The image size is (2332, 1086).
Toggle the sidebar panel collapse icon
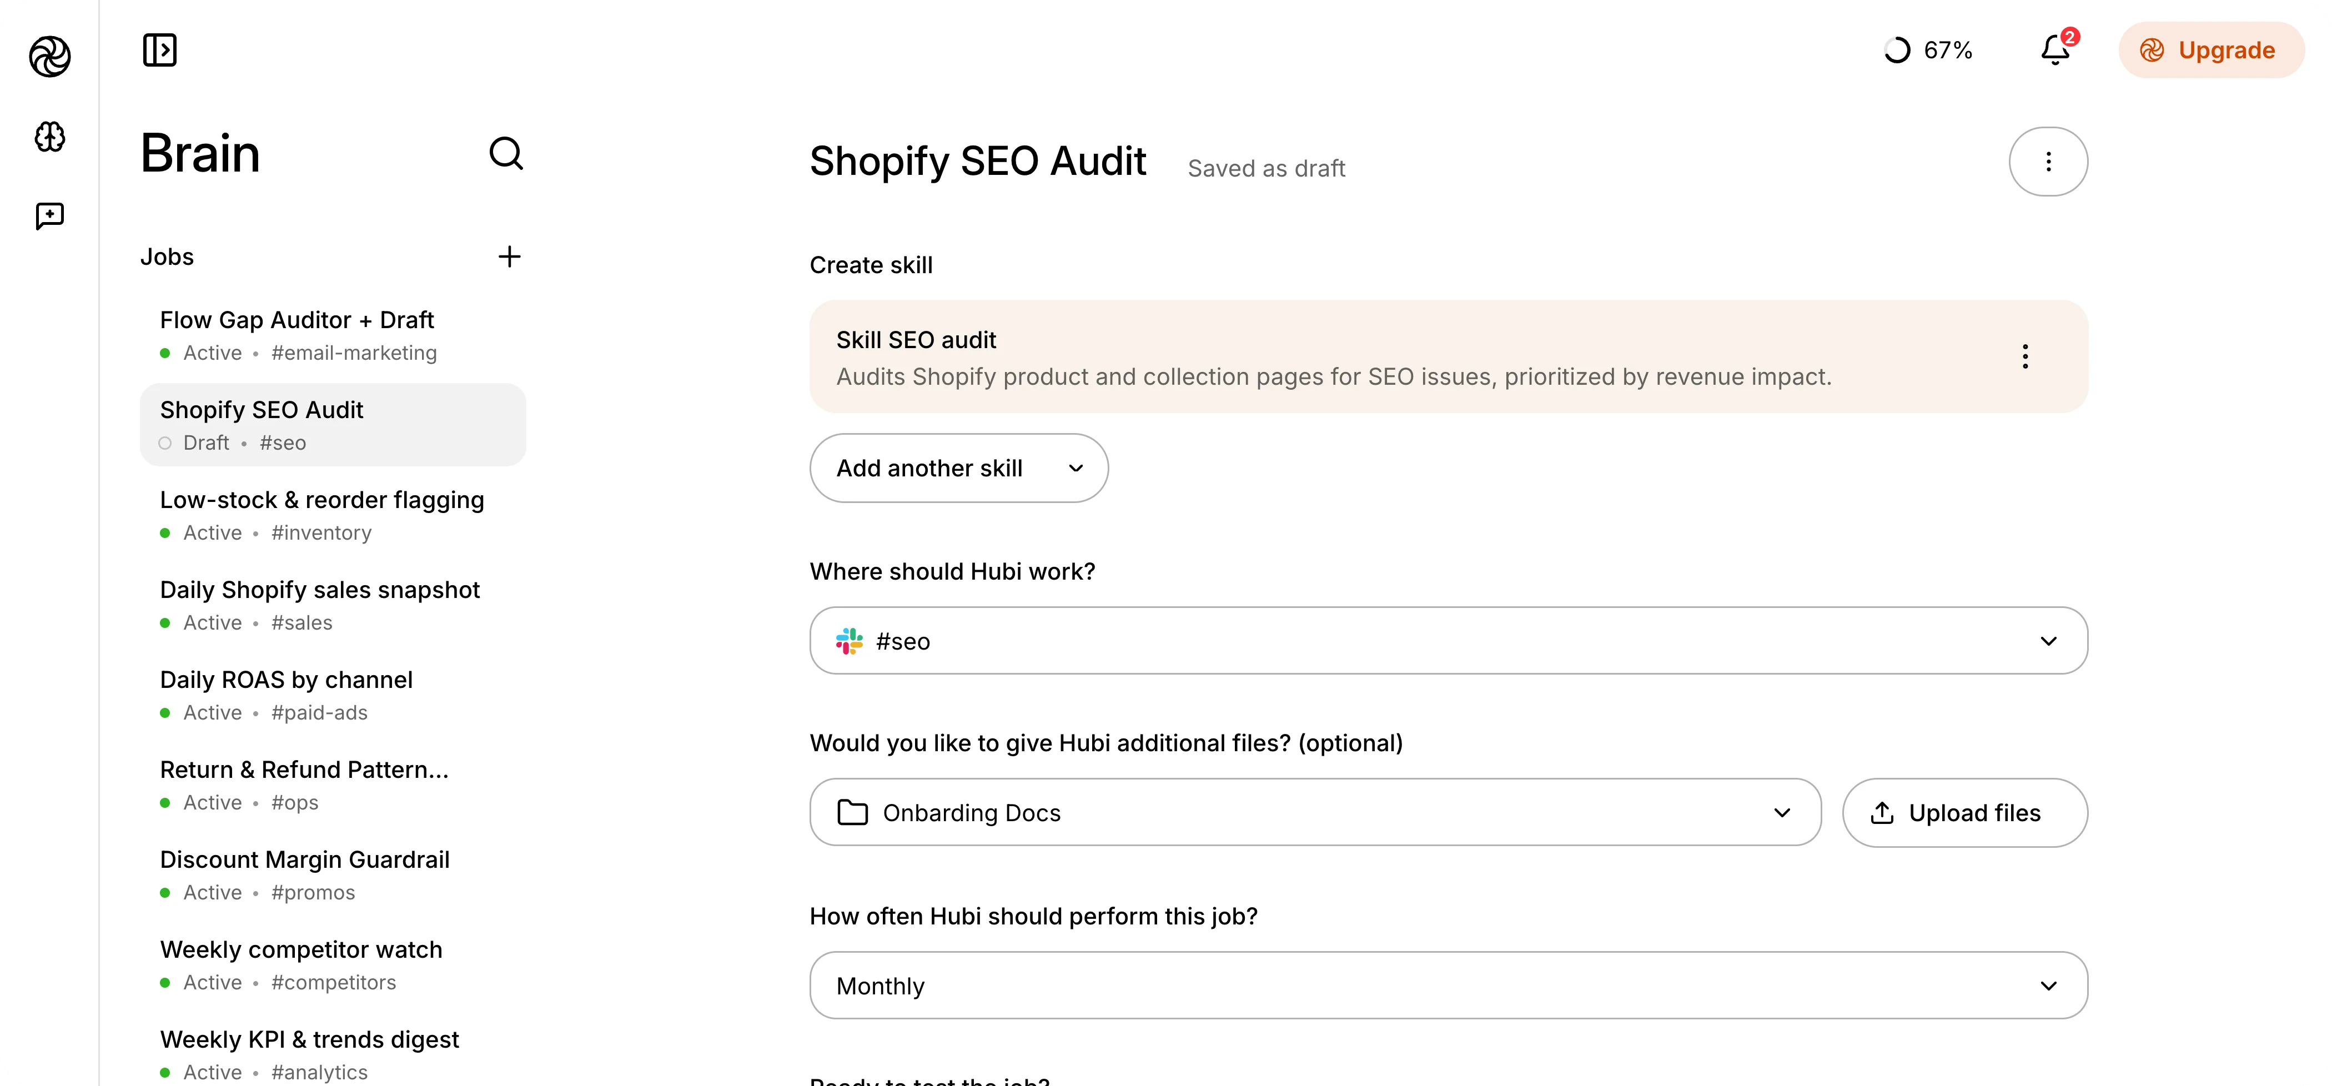159,50
